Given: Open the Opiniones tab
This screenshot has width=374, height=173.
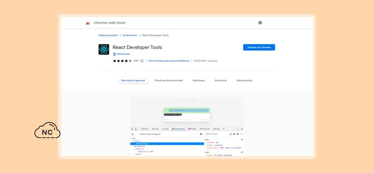Looking at the screenshot, I should point(199,81).
